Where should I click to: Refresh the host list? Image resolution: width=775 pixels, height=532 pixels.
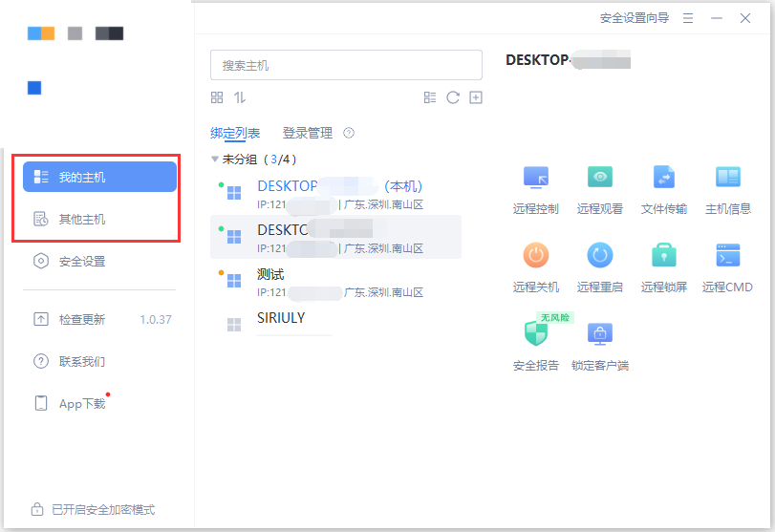(x=453, y=97)
